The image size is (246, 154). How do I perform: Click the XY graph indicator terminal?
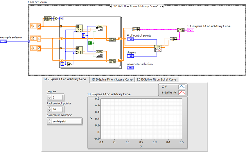tap(190, 30)
